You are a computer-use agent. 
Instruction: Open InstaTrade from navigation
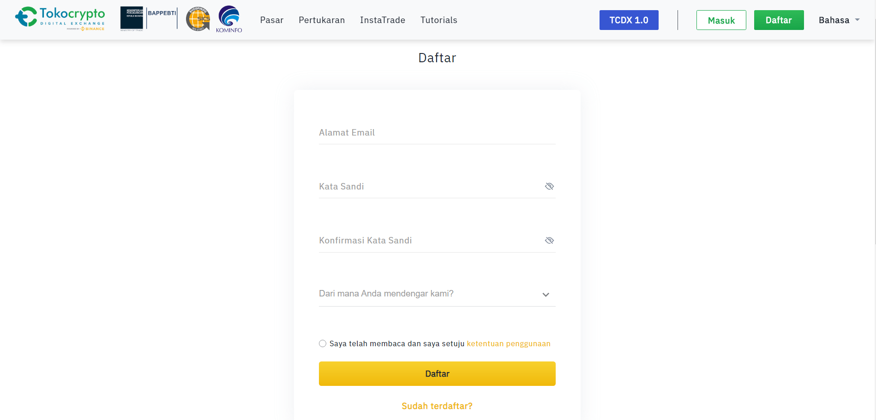(382, 20)
